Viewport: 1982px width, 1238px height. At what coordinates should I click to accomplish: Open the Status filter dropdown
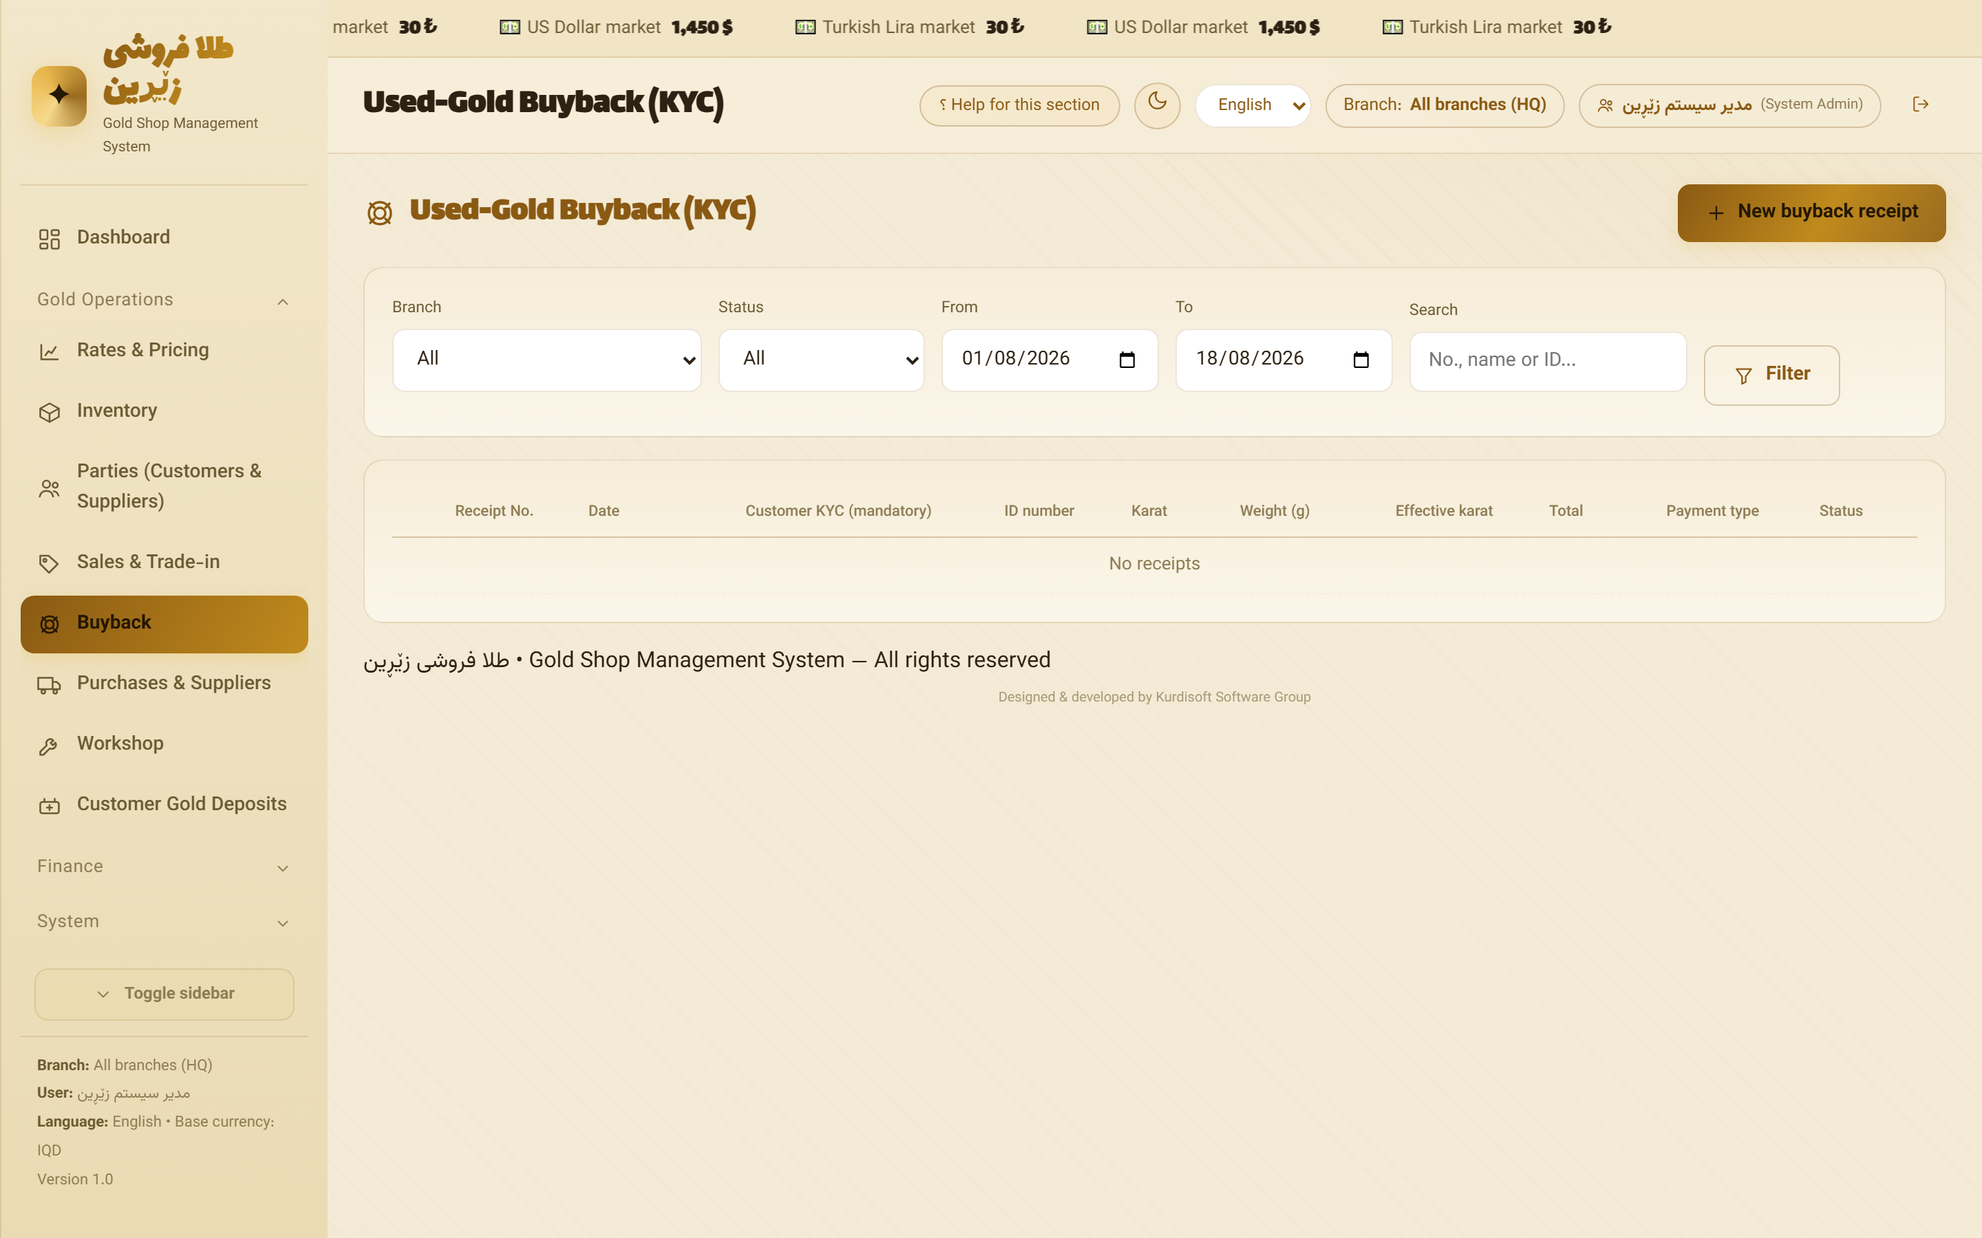[x=820, y=360]
